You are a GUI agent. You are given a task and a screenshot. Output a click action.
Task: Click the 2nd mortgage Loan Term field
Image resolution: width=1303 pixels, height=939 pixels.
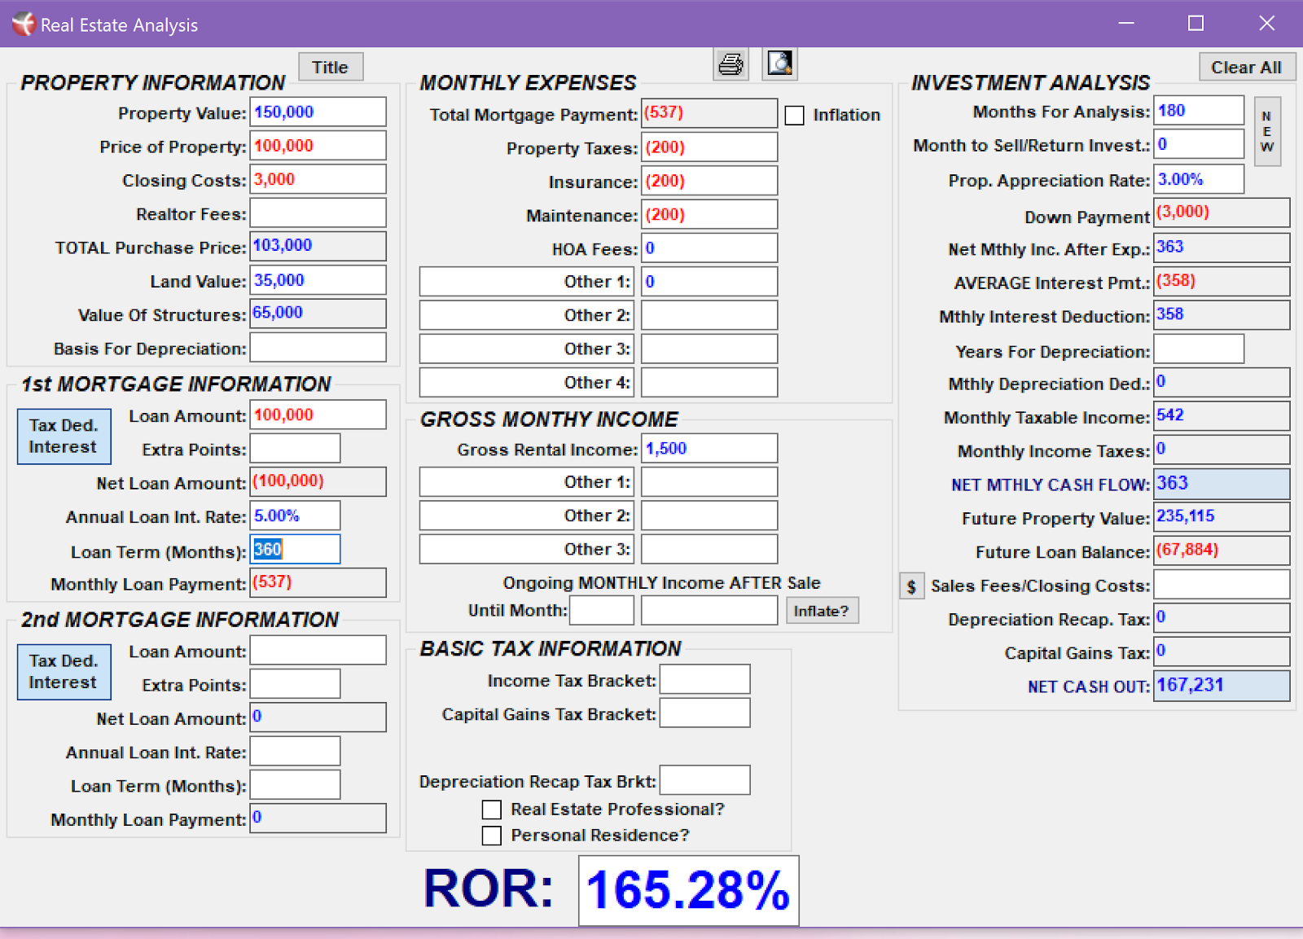coord(295,785)
